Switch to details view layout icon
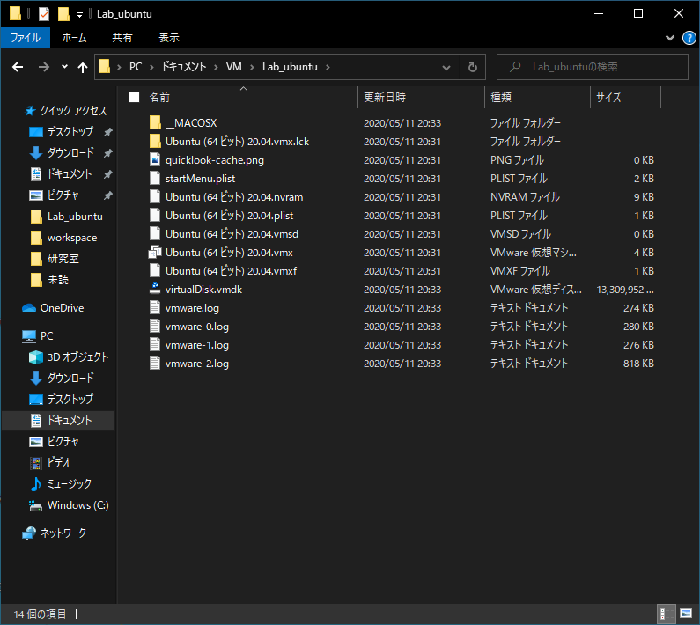This screenshot has width=700, height=625. pyautogui.click(x=666, y=613)
